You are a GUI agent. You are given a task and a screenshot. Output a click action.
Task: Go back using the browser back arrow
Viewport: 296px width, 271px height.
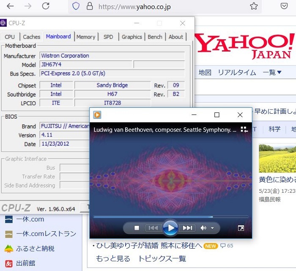[x=10, y=6]
